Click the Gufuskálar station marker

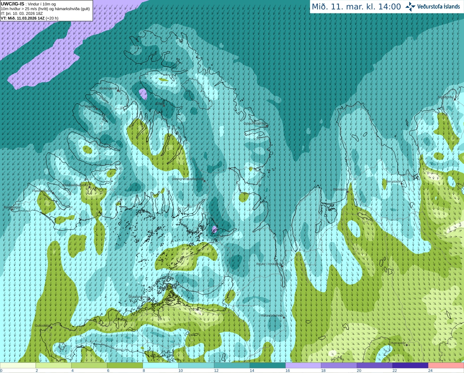coord(51,328)
